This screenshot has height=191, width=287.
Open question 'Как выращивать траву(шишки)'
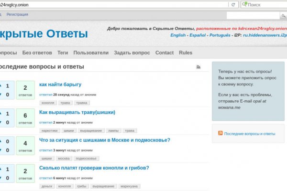[77, 112]
